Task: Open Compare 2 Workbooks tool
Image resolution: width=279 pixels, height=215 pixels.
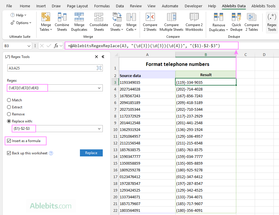Action: 194,22
